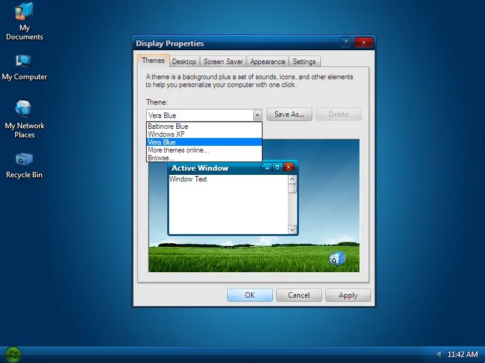Go to the Settings tab
Image resolution: width=485 pixels, height=363 pixels.
click(304, 62)
